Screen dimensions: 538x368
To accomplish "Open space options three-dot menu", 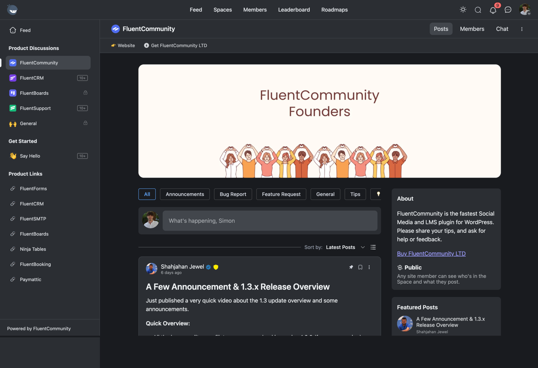I will pyautogui.click(x=522, y=29).
